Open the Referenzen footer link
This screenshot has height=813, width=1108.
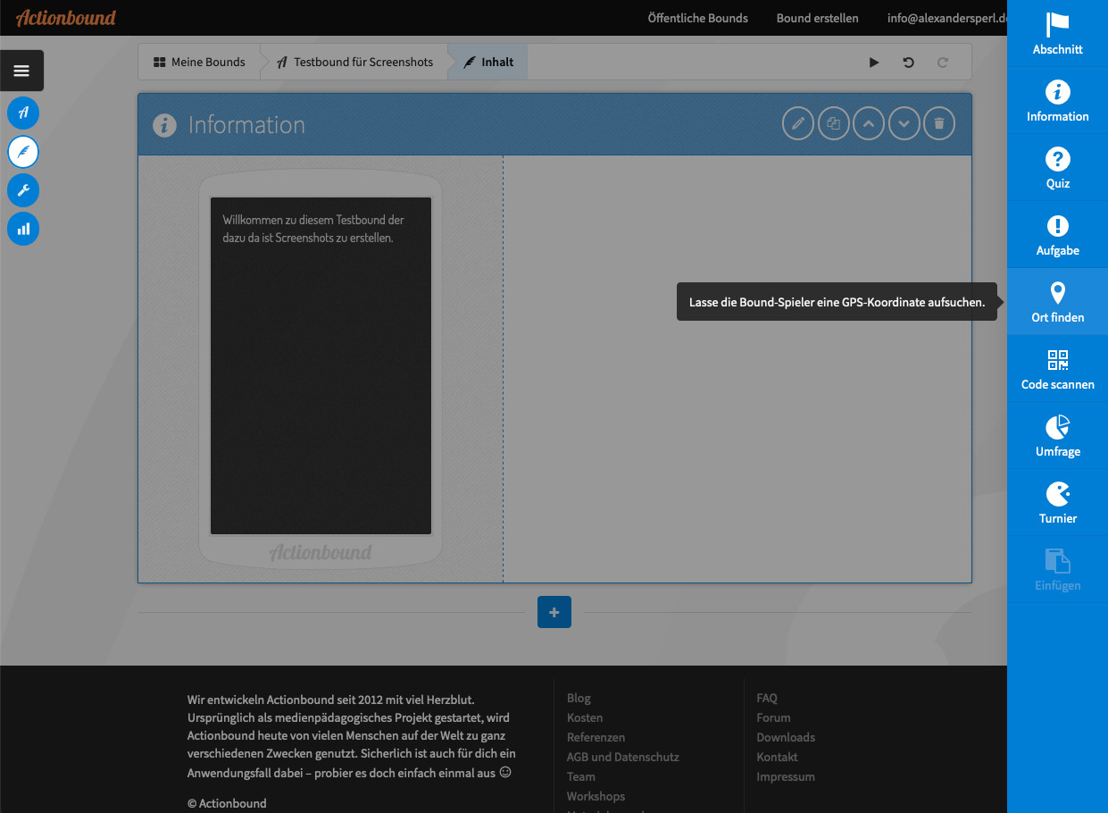pyautogui.click(x=596, y=737)
